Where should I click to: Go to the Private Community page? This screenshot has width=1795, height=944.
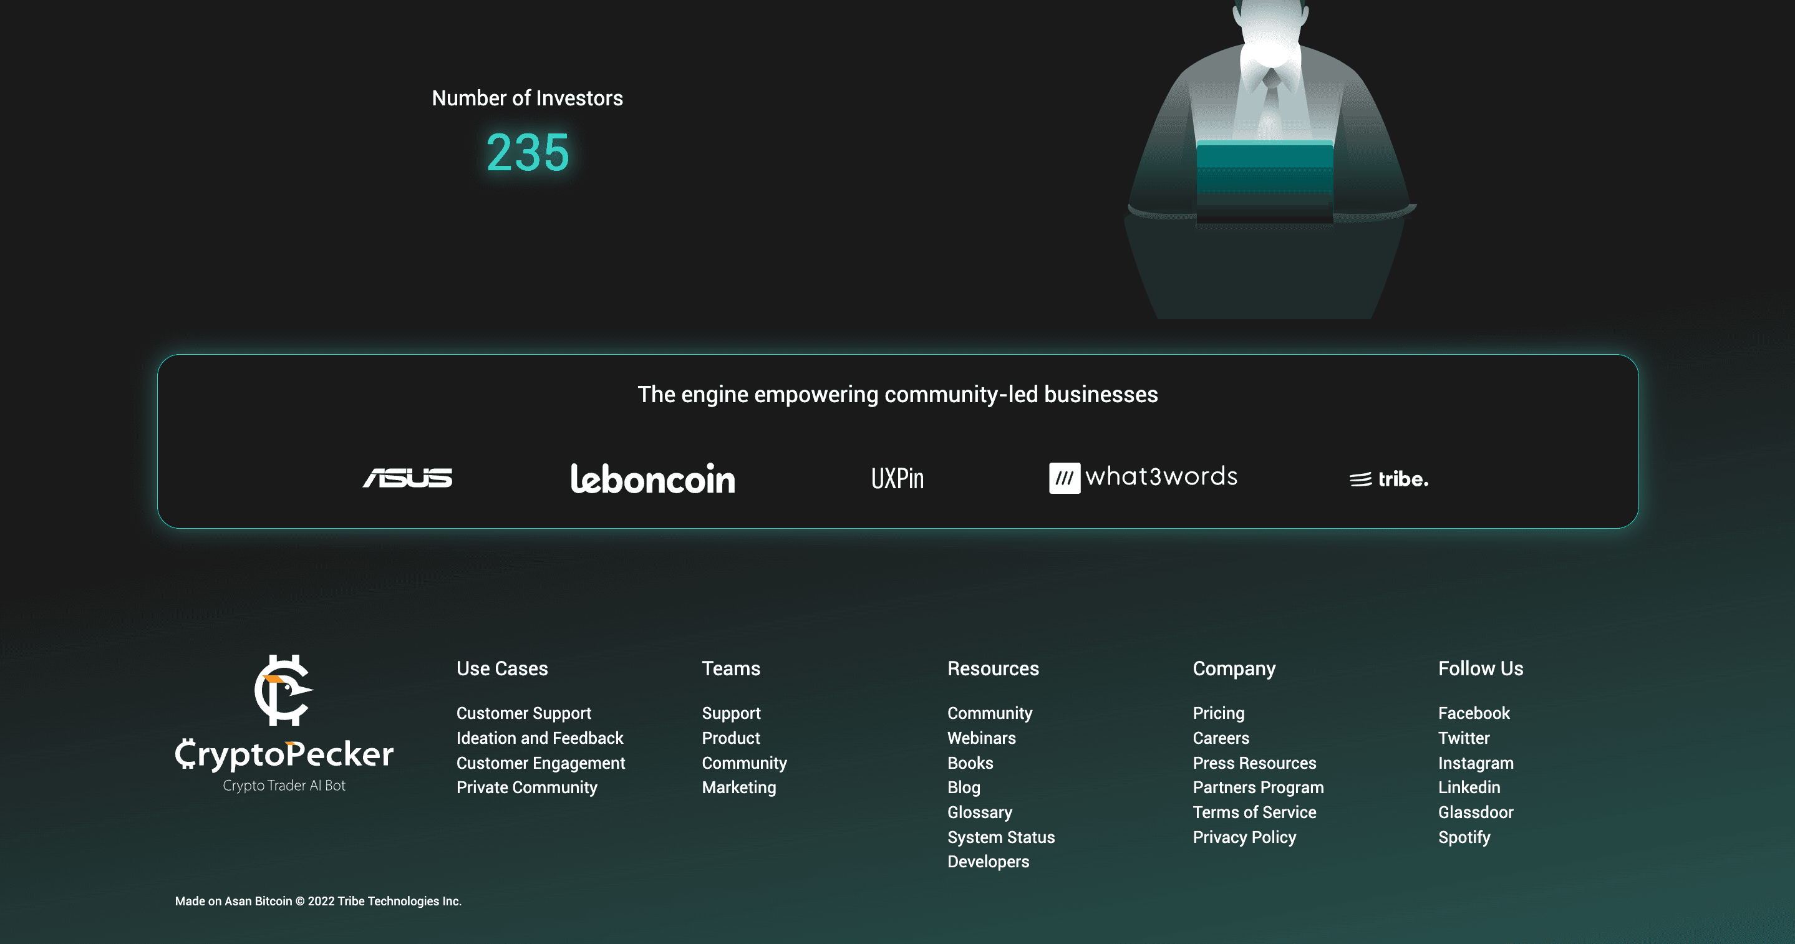point(526,787)
